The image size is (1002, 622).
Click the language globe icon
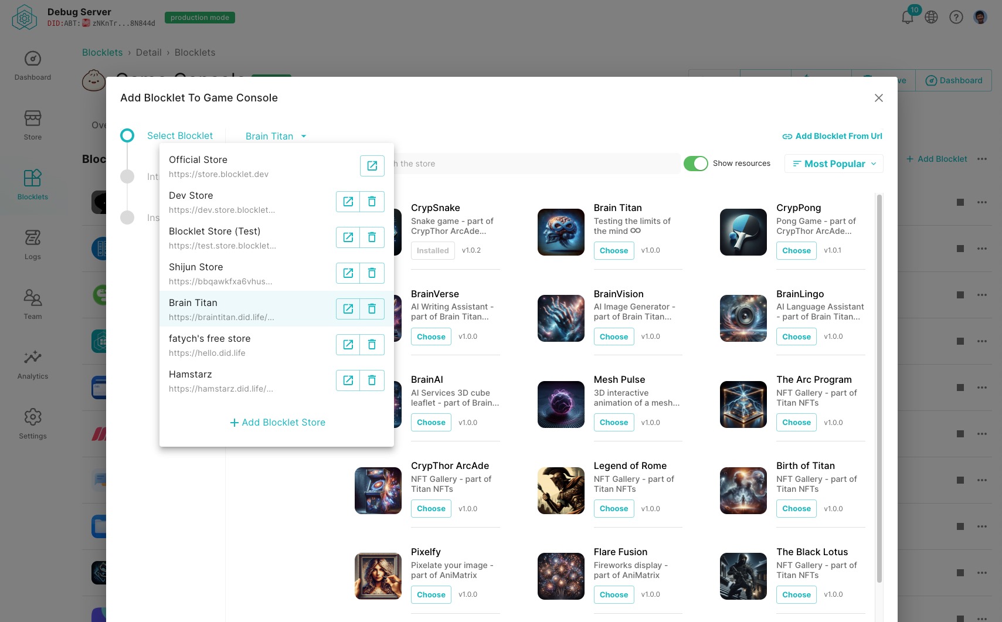pyautogui.click(x=931, y=17)
